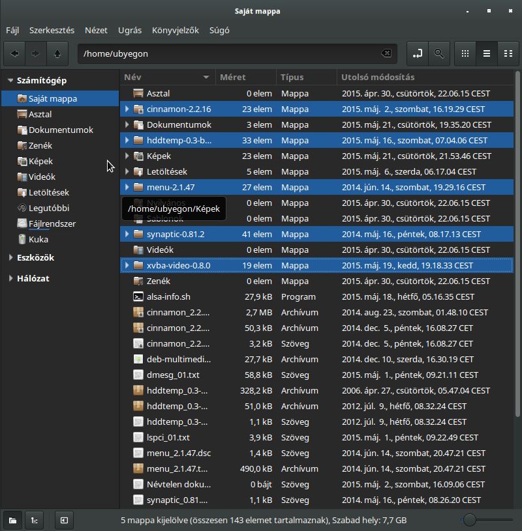Viewport: 522px width, 531px height.
Task: Select Saját mappa in the sidebar
Action: pyautogui.click(x=60, y=98)
